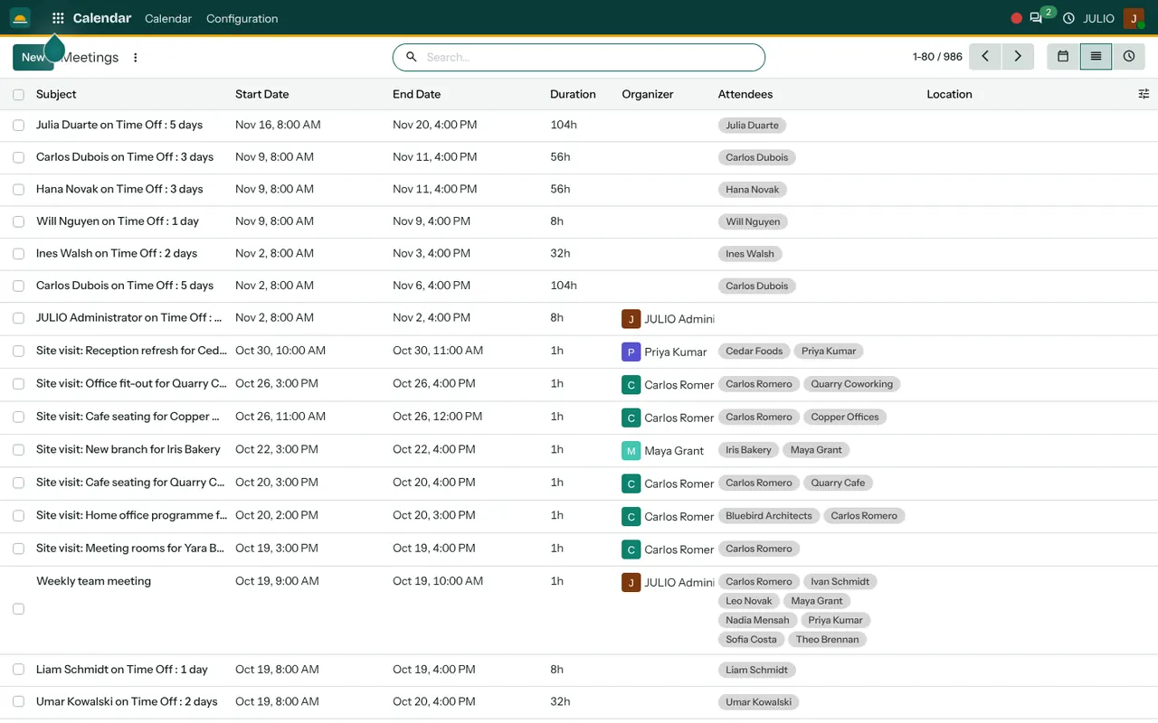The image size is (1158, 723).
Task: Click the Calendar app title
Action: coord(102,18)
